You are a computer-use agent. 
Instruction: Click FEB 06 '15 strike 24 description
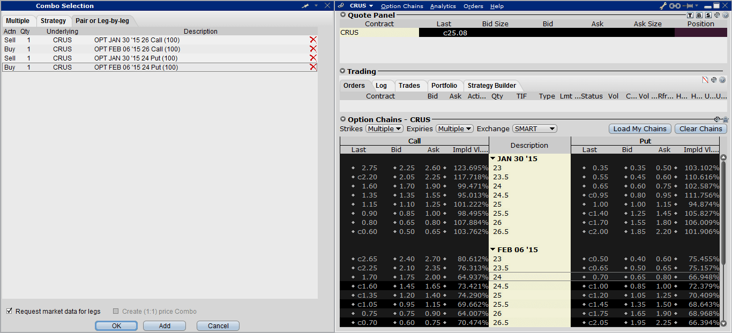(x=529, y=277)
